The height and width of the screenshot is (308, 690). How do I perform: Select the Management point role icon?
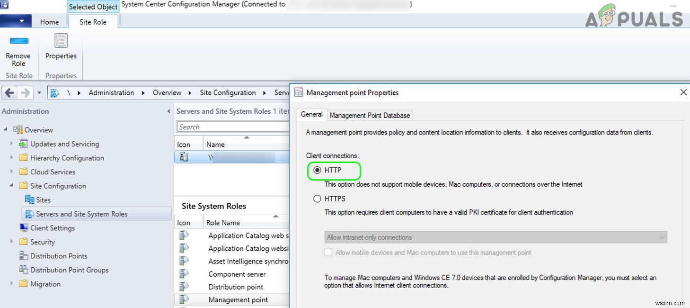coord(184,299)
